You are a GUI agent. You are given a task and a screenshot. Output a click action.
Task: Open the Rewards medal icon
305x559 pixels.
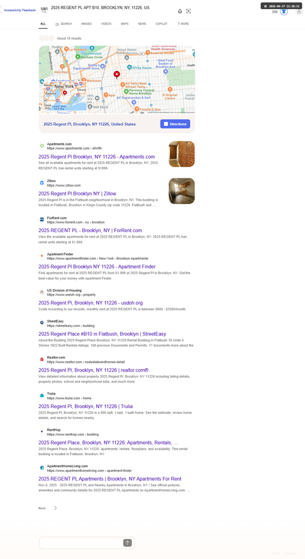coord(284,12)
